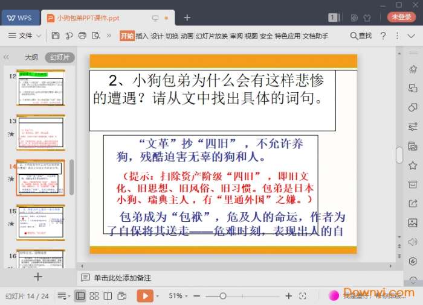The image size is (423, 305).
Task: Click the star icon in right sidebar
Action: point(413,165)
